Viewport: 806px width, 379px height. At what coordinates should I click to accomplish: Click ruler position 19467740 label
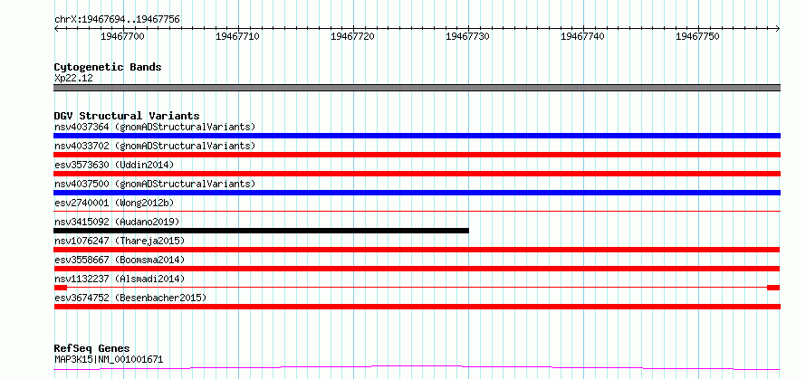pyautogui.click(x=583, y=36)
